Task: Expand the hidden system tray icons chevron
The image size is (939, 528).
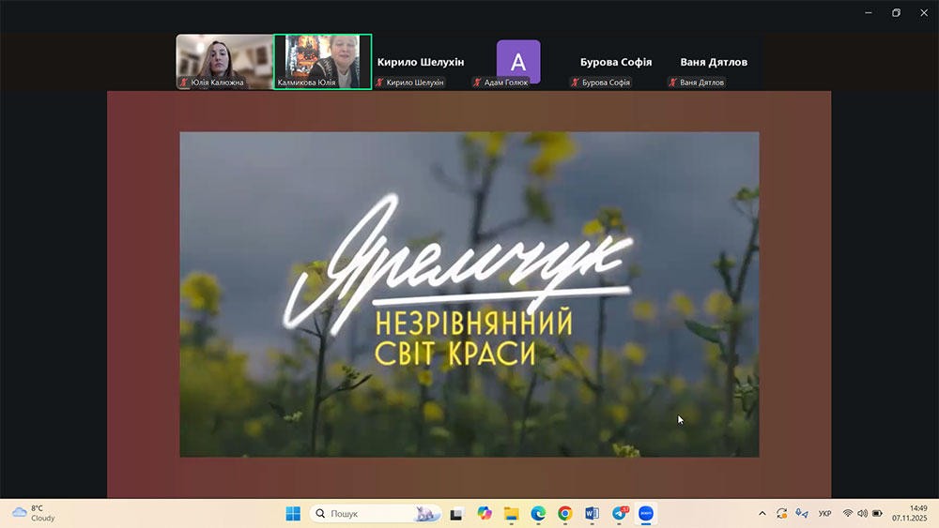Action: point(762,513)
